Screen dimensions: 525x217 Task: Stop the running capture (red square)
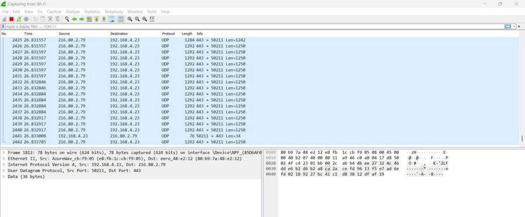pos(11,19)
